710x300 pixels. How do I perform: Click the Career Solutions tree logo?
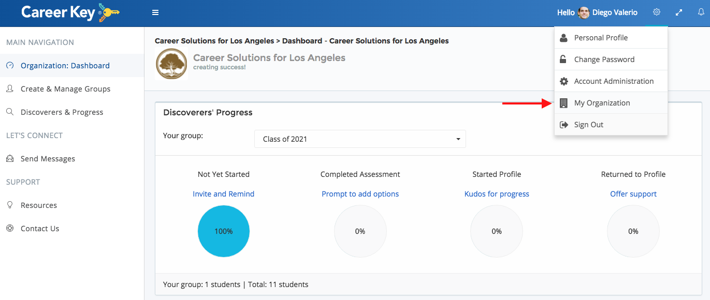(171, 64)
